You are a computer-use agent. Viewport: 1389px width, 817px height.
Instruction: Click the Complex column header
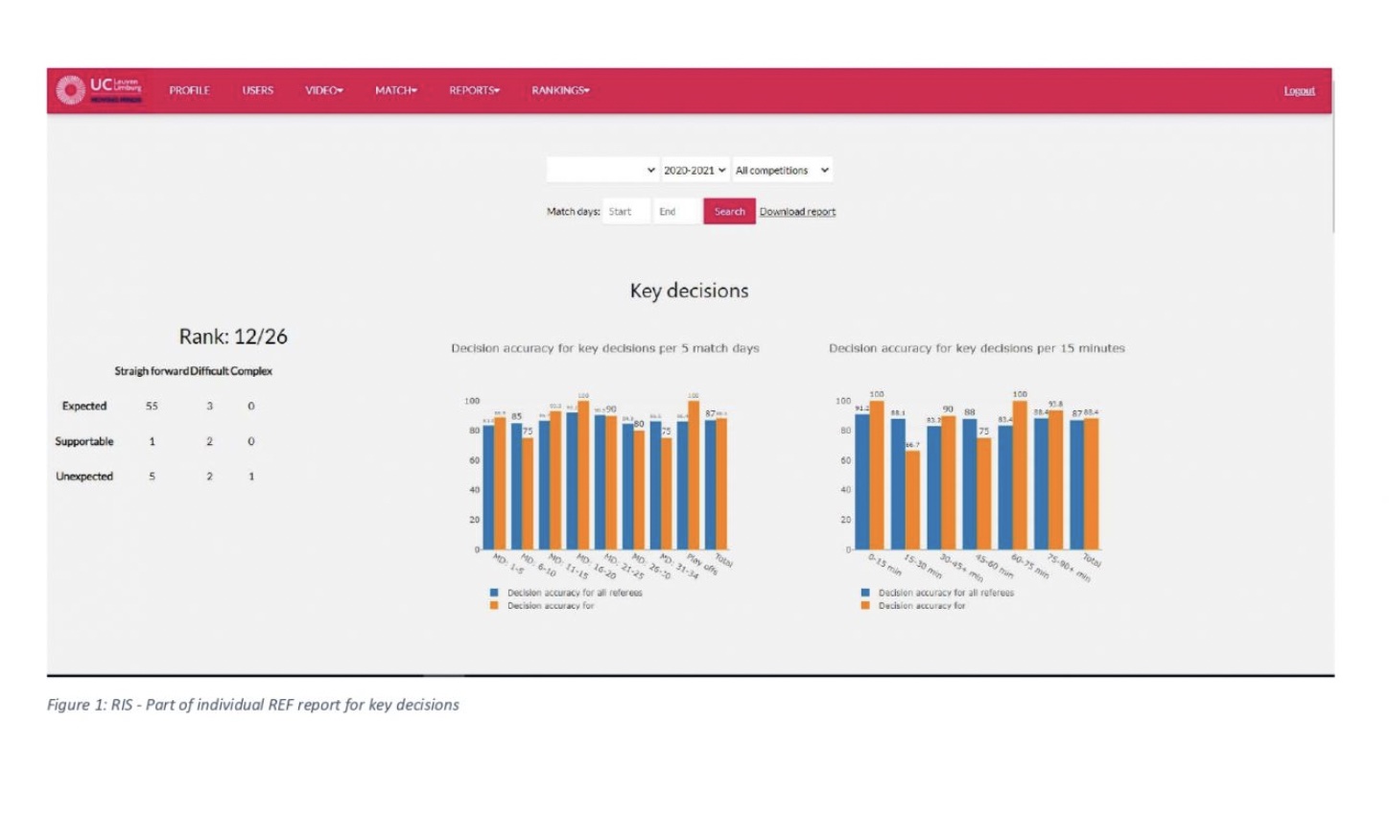point(251,371)
